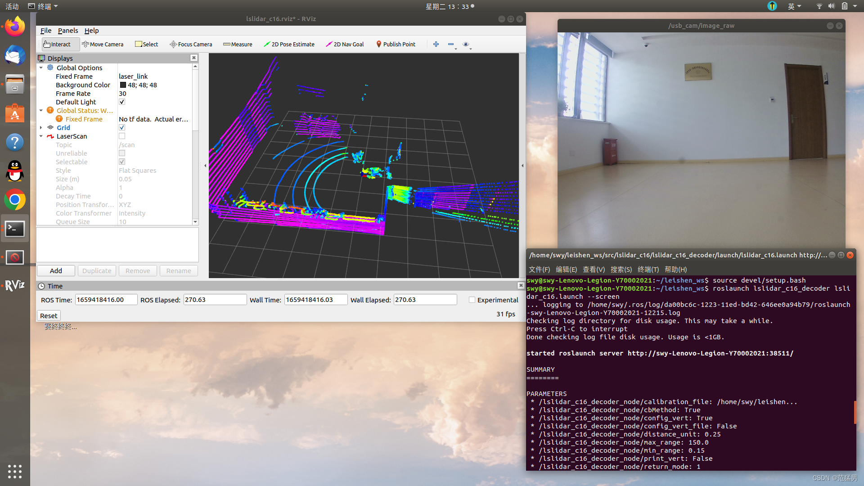Select the 2D Nav Goal tool

click(345, 44)
